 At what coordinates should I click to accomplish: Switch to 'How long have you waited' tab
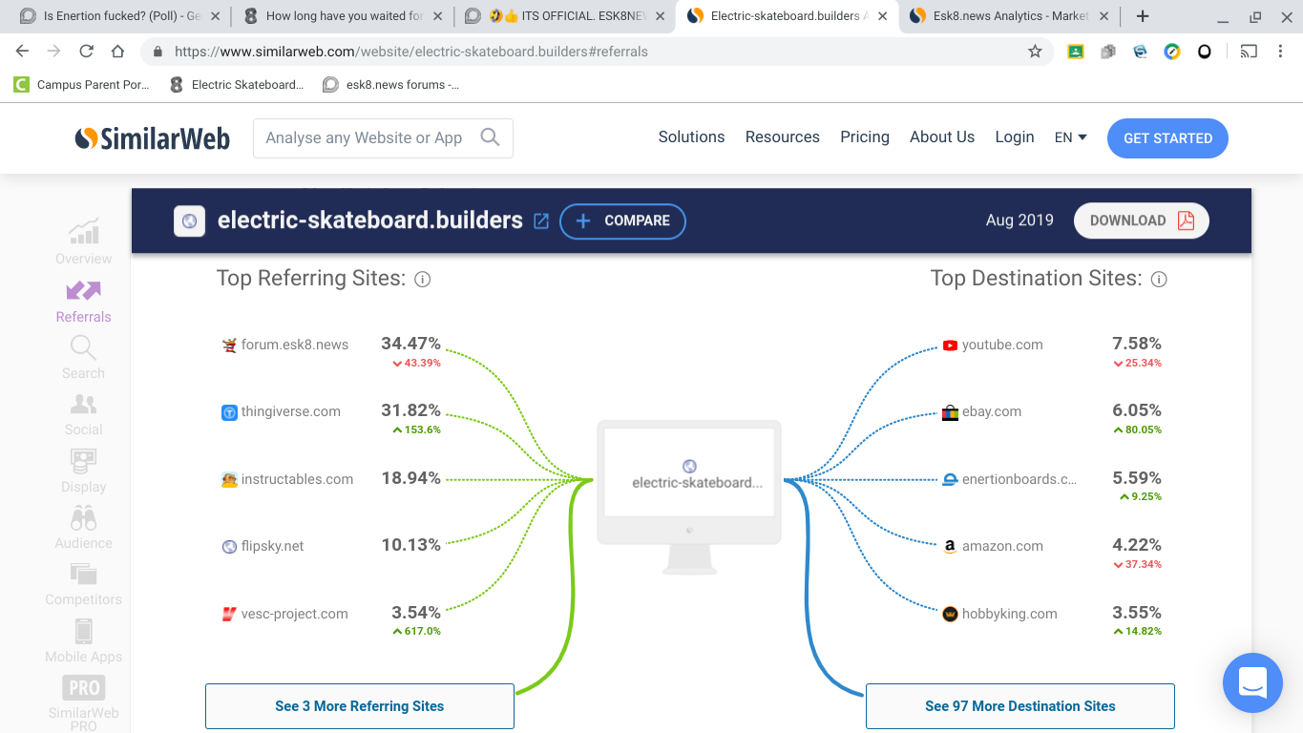pyautogui.click(x=342, y=16)
